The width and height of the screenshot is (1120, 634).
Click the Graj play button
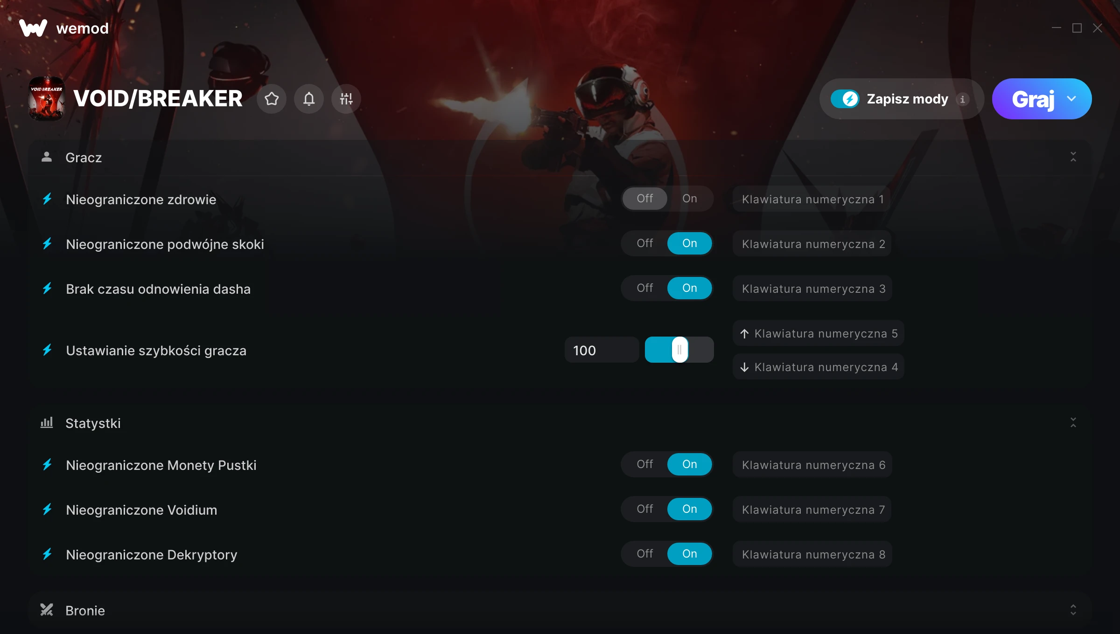coord(1033,99)
